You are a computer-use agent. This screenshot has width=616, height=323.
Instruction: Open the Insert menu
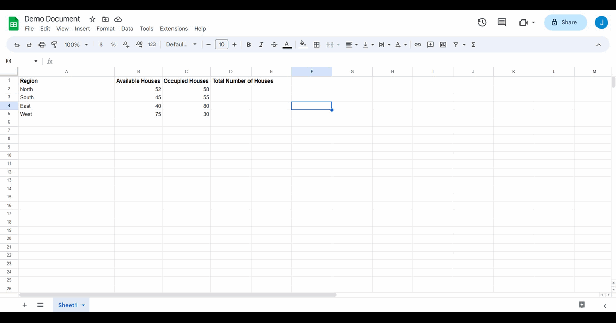click(x=83, y=29)
